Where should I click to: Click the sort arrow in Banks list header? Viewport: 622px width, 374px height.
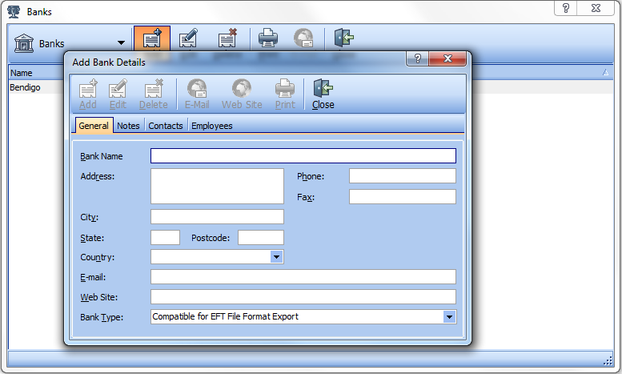605,72
